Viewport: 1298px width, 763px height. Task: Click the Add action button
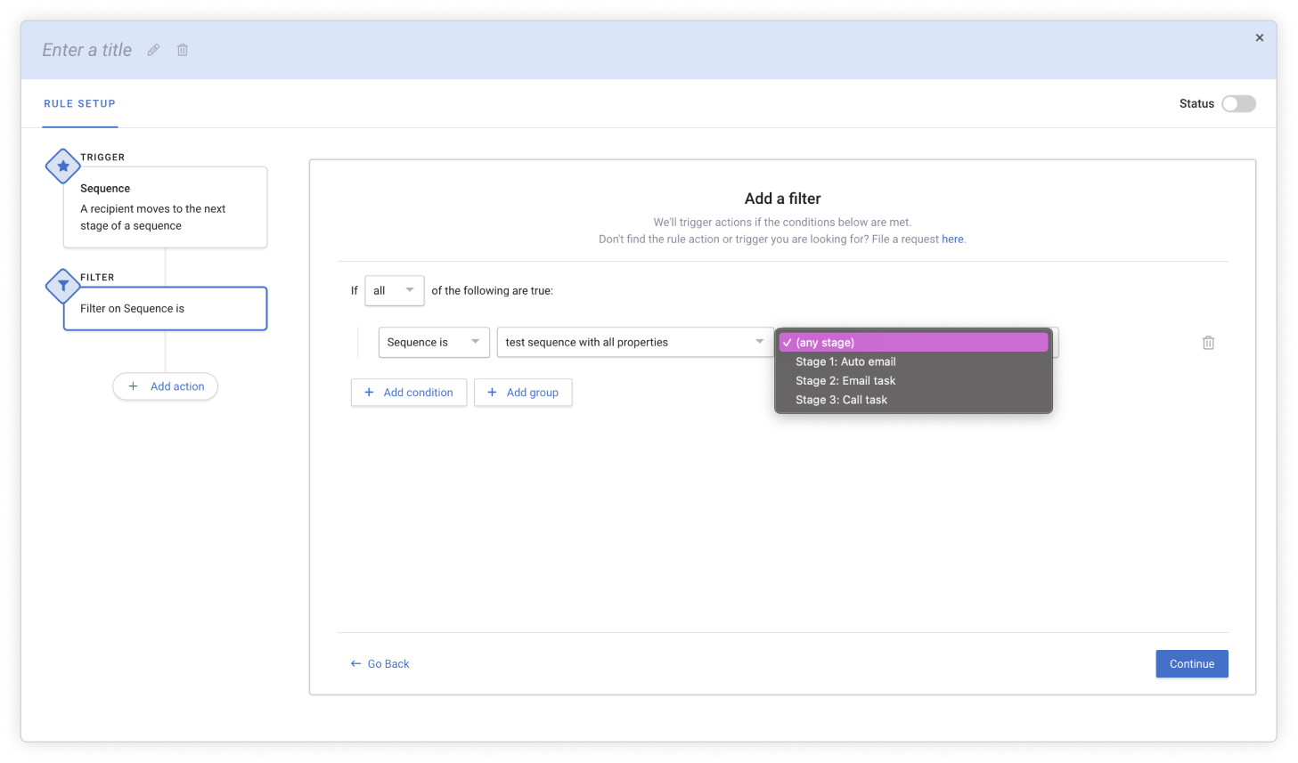(165, 386)
